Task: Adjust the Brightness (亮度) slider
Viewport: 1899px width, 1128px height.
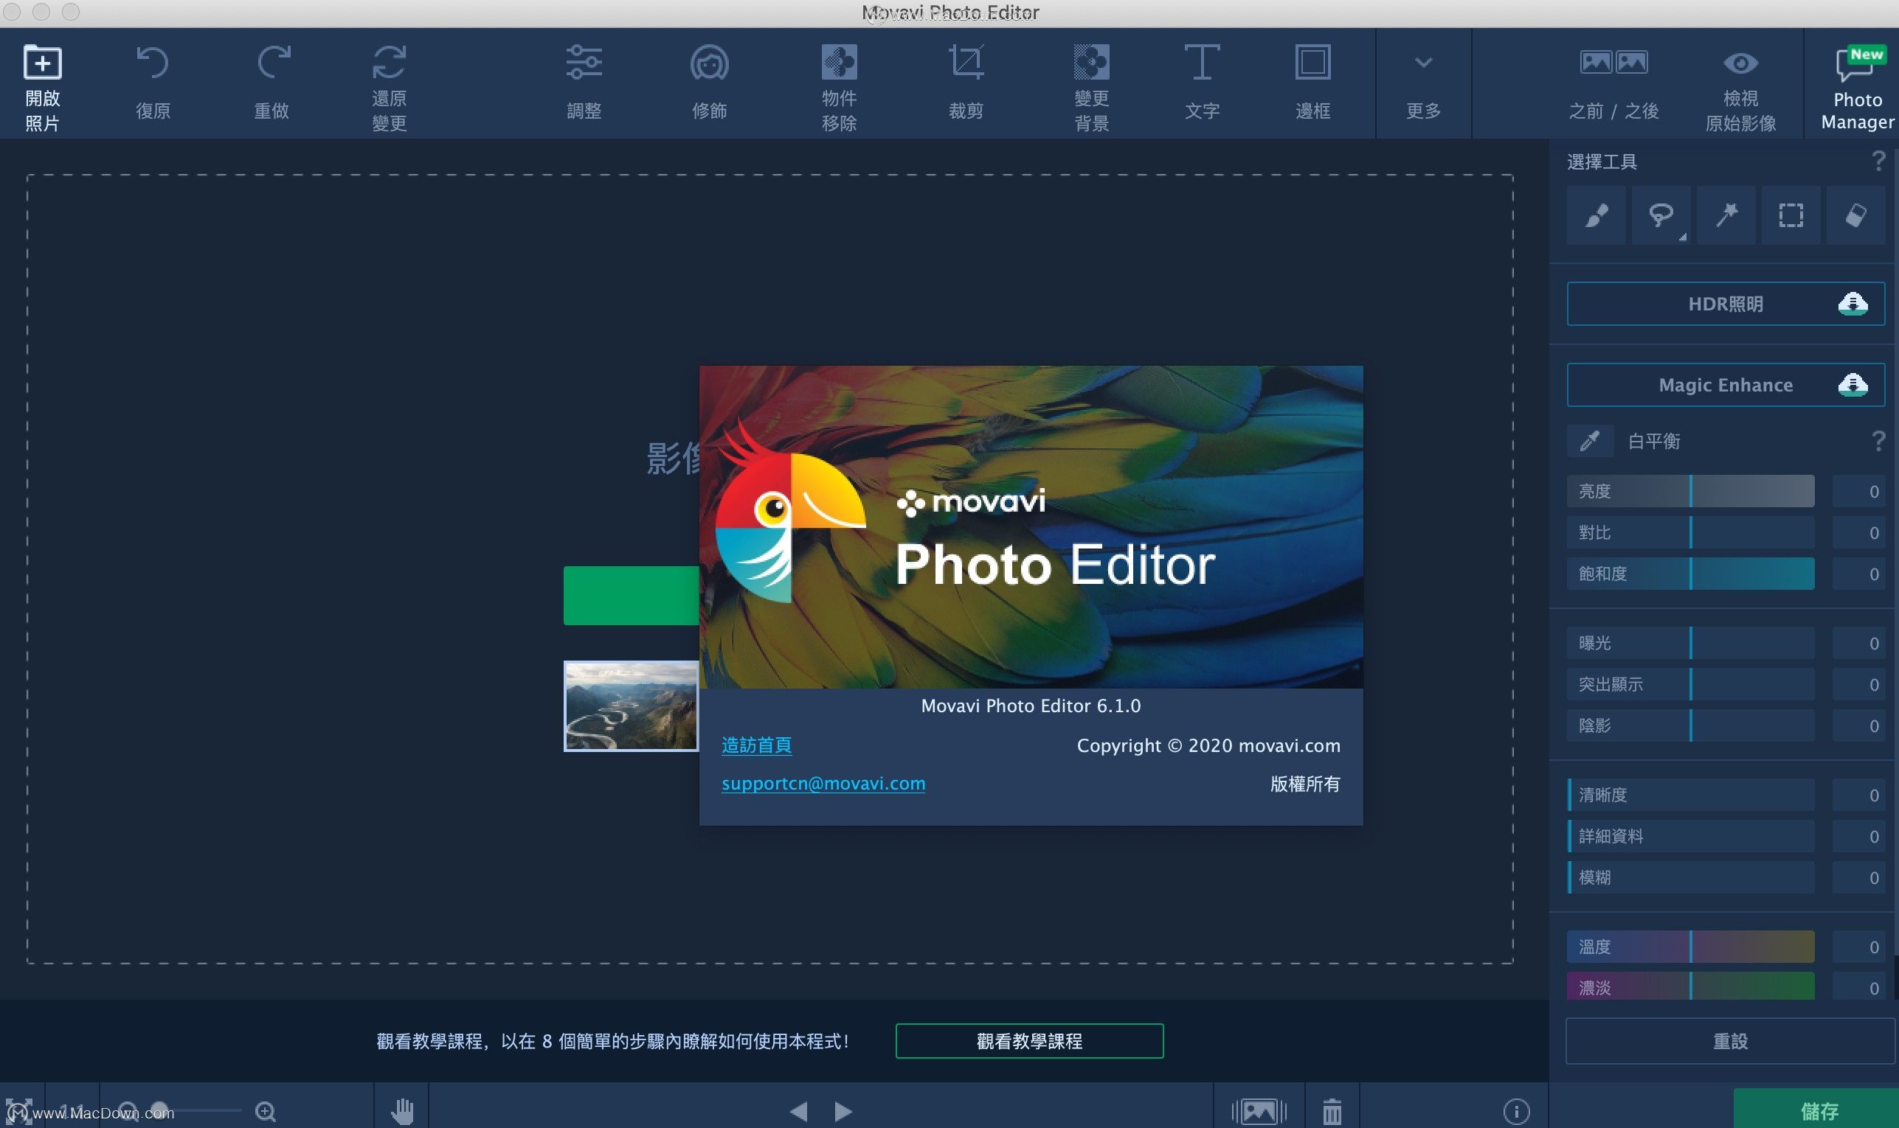Action: point(1691,491)
